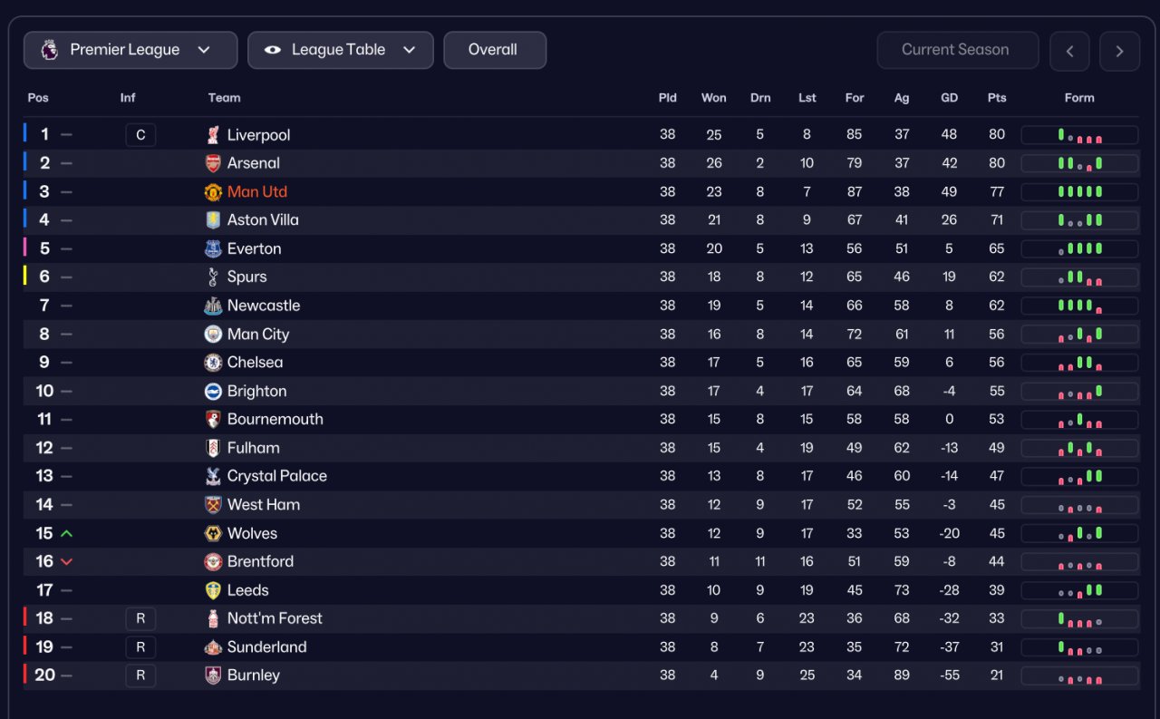Screen dimensions: 1160x719
Task: Go to next season with right arrow
Action: point(1119,51)
